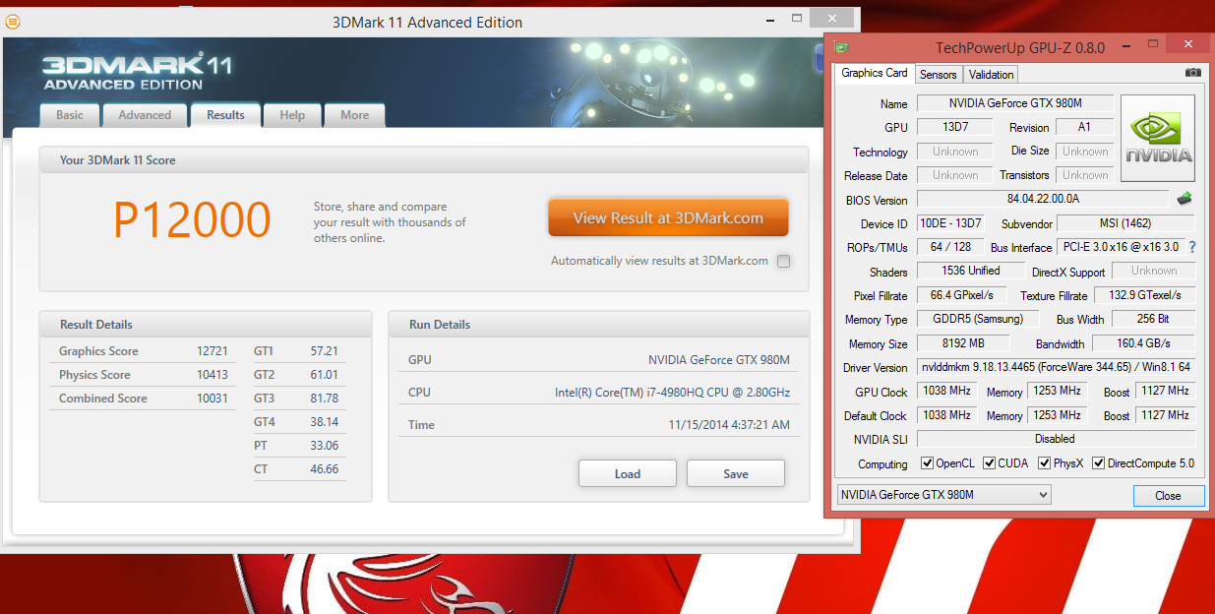Click the GPU-Z title bar app icon
Image resolution: width=1215 pixels, height=614 pixels.
click(841, 47)
